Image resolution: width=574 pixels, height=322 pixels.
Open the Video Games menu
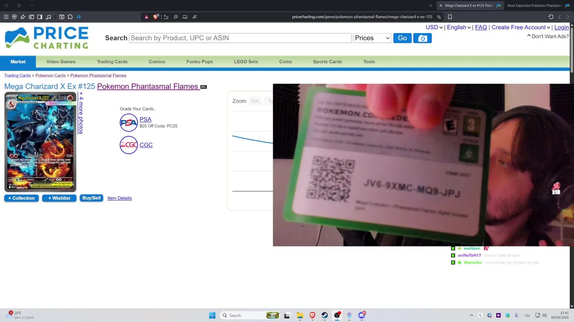pyautogui.click(x=61, y=62)
